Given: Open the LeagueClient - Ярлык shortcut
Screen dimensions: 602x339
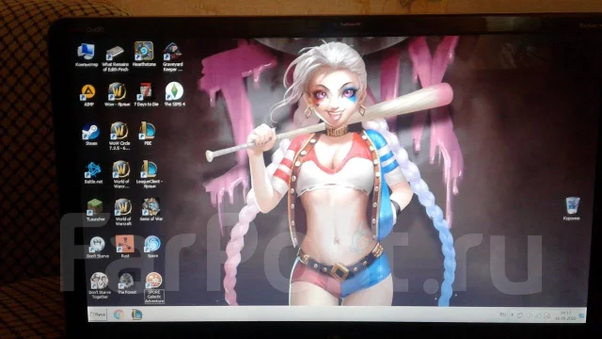Looking at the screenshot, I should (149, 174).
